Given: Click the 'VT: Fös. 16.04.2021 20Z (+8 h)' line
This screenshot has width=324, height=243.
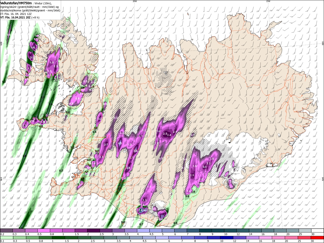Looking at the screenshot, I should [x=19, y=17].
